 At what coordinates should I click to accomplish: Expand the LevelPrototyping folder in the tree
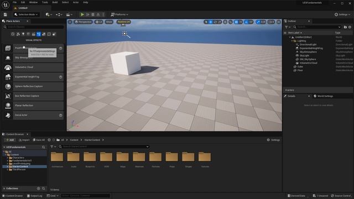click(x=7, y=164)
